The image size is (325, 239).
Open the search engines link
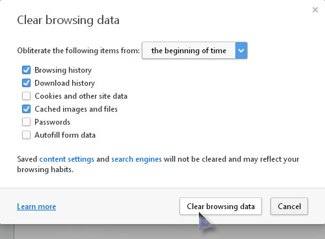(136, 159)
